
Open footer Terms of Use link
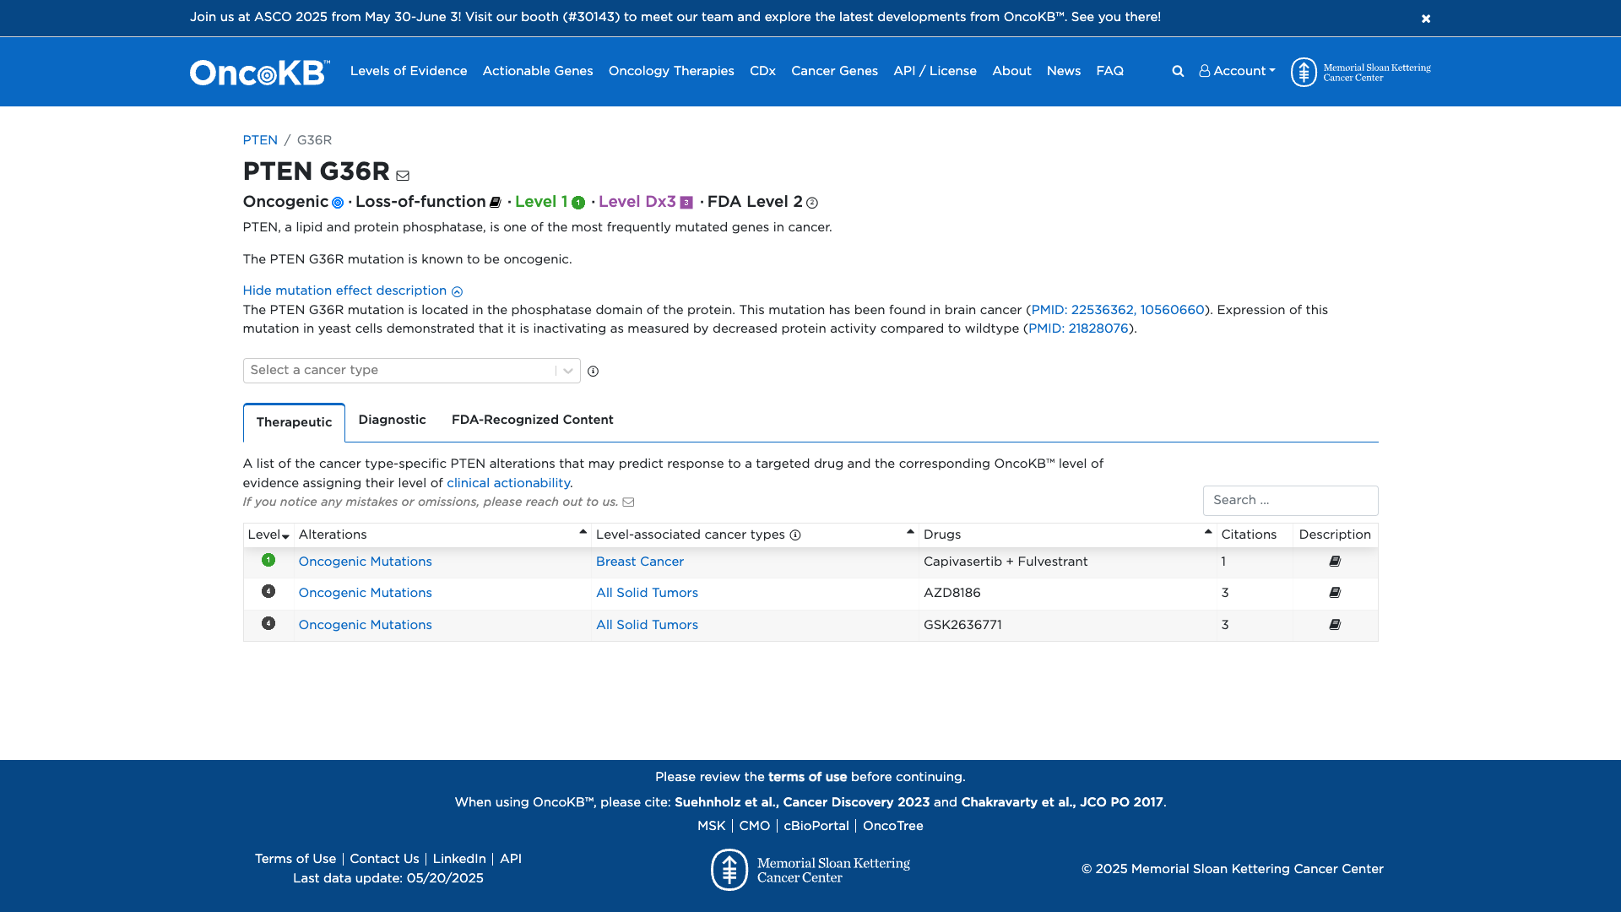[x=295, y=859]
